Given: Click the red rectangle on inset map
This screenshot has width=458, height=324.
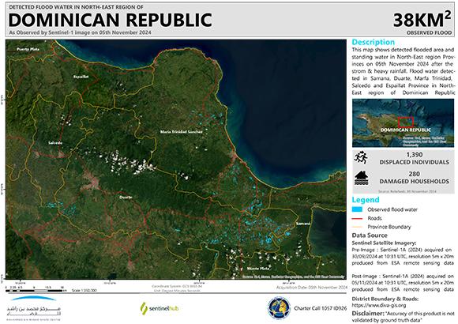Looking at the screenshot, I should (406, 122).
